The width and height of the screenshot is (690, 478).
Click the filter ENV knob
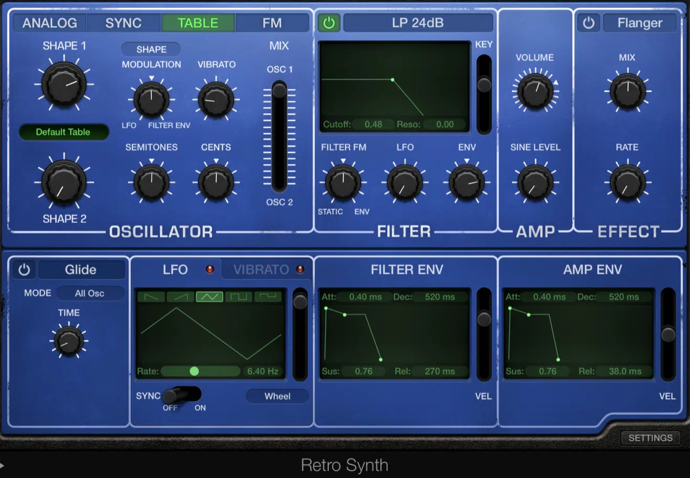(466, 182)
